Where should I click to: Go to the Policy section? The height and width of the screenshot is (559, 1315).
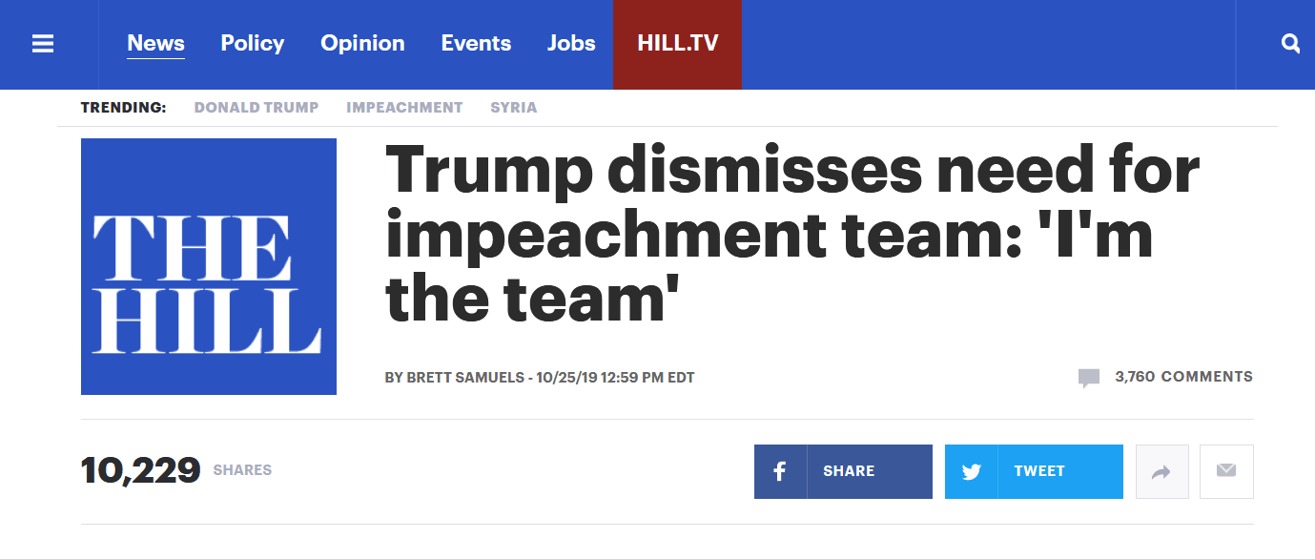click(x=252, y=44)
